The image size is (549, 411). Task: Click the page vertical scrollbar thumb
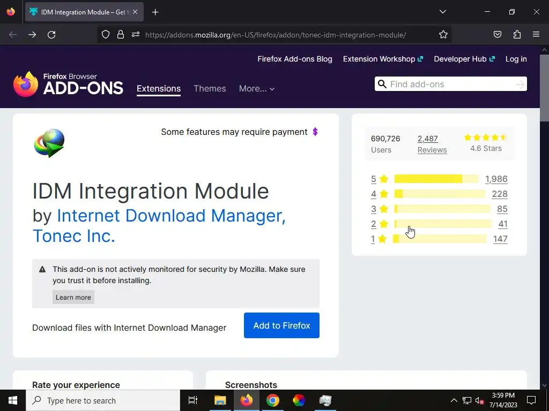point(544,87)
